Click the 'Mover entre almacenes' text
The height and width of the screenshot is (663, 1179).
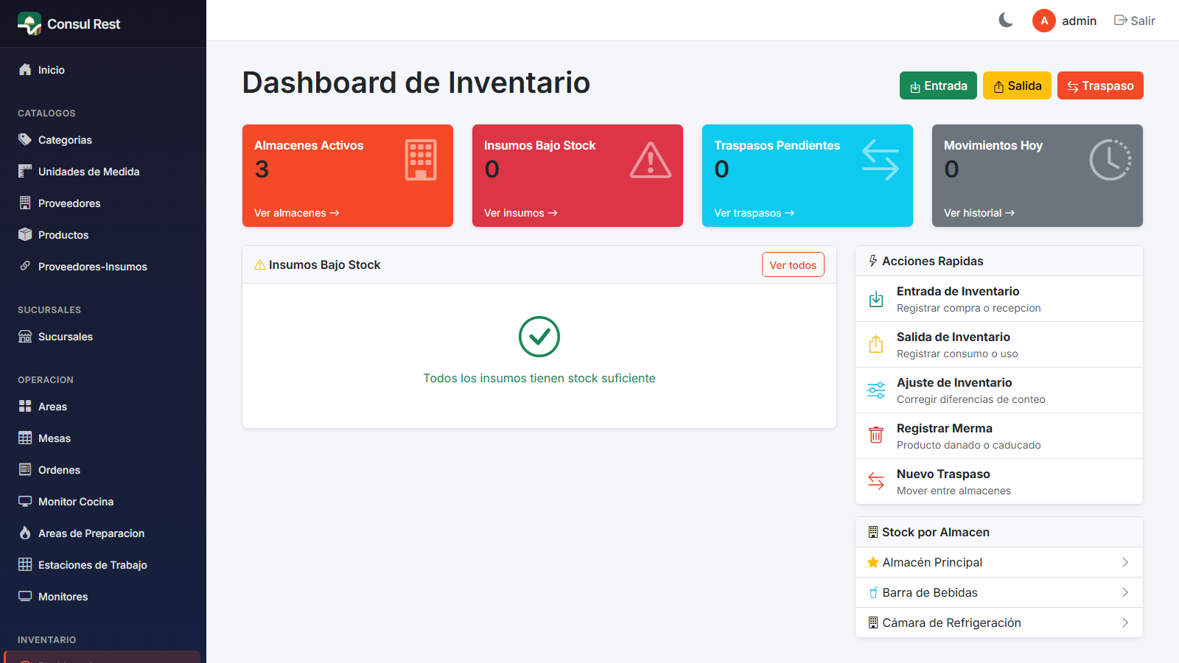[954, 491]
